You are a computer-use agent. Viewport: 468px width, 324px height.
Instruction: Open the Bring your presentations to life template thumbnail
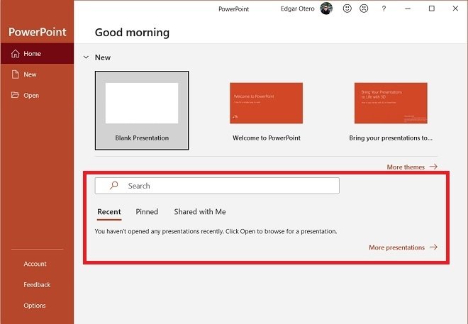coord(391,103)
